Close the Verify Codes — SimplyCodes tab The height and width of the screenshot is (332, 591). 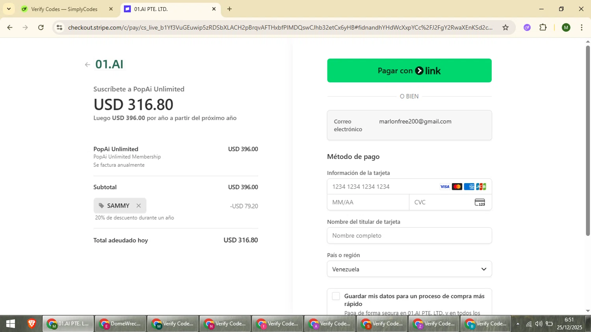[111, 9]
